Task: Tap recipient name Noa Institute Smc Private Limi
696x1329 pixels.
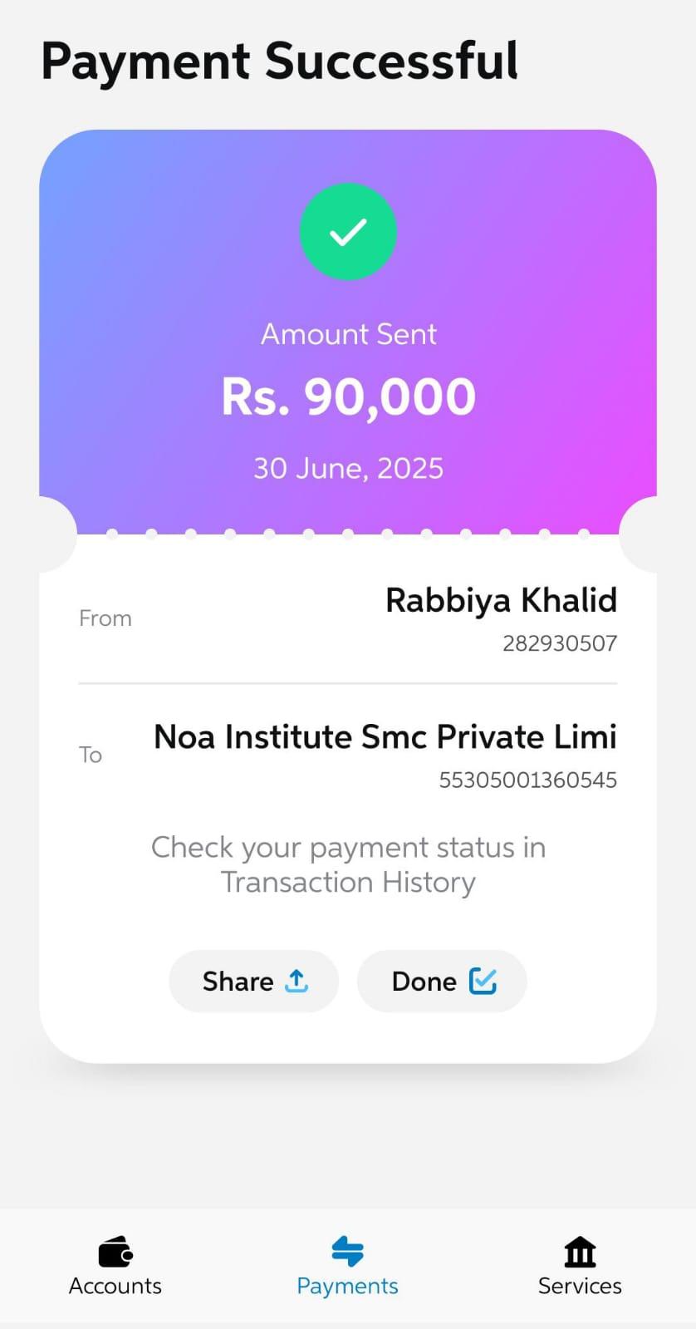Action: pos(385,737)
